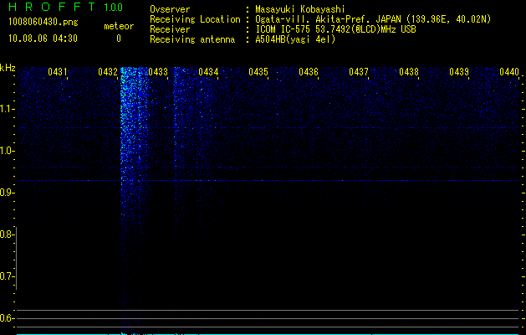Viewport: 526px width, 335px height.
Task: Click the 0432 time marker
Action: (x=108, y=72)
